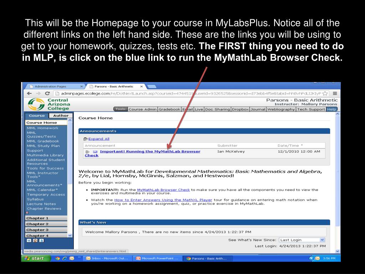Image resolution: width=365 pixels, height=274 pixels.
Task: Open Gradebook in the Tools bar
Action: click(169, 109)
